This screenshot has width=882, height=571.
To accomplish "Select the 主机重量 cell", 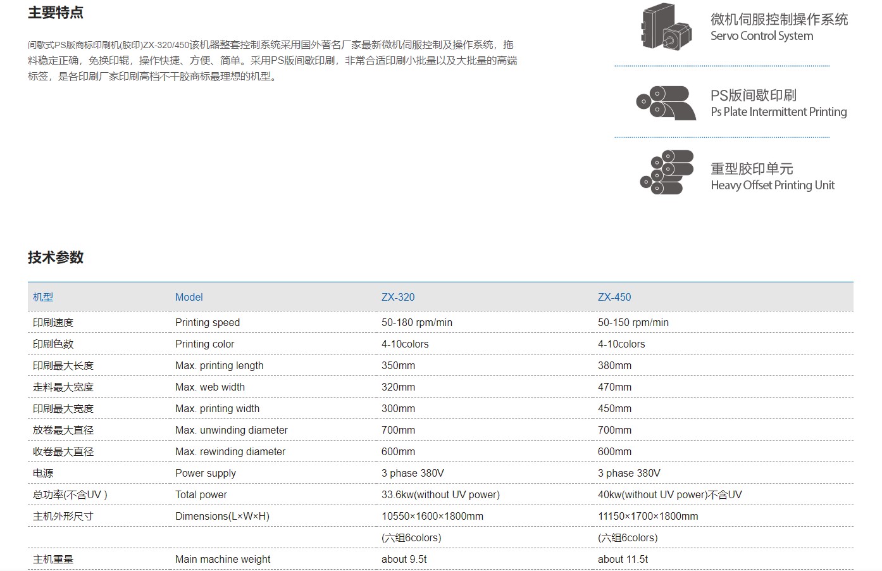I will click(x=53, y=559).
